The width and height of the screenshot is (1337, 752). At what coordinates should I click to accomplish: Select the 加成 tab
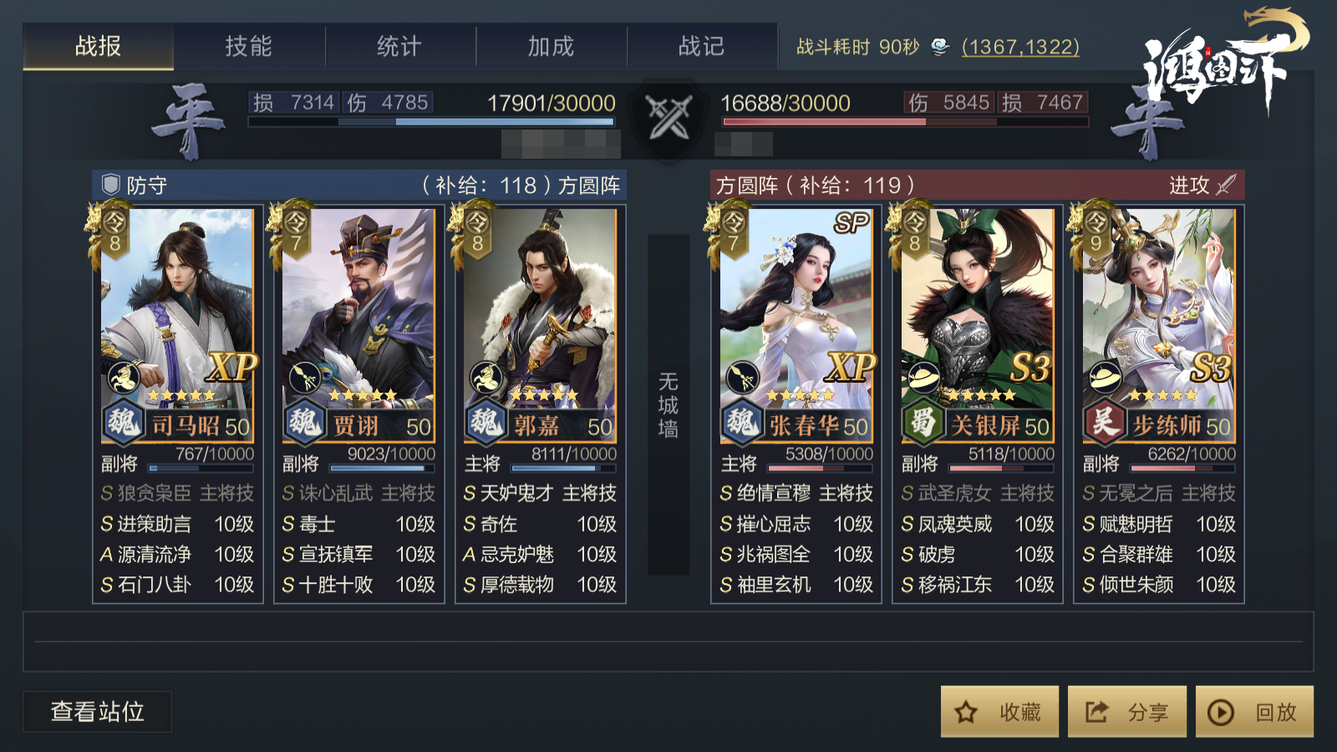coord(551,46)
